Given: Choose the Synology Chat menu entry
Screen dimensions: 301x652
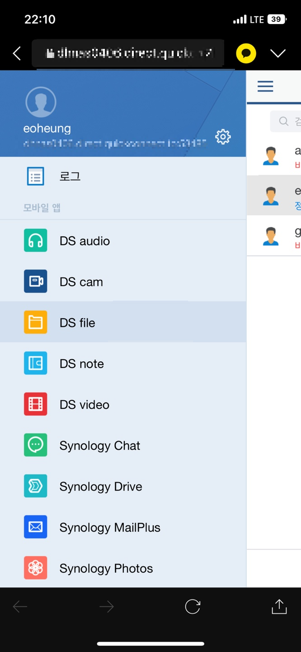Looking at the screenshot, I should [x=123, y=445].
